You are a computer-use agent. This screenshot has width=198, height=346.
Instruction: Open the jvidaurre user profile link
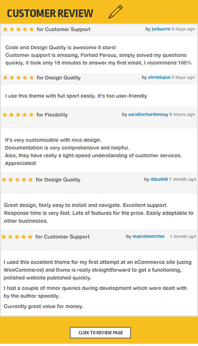161,29
